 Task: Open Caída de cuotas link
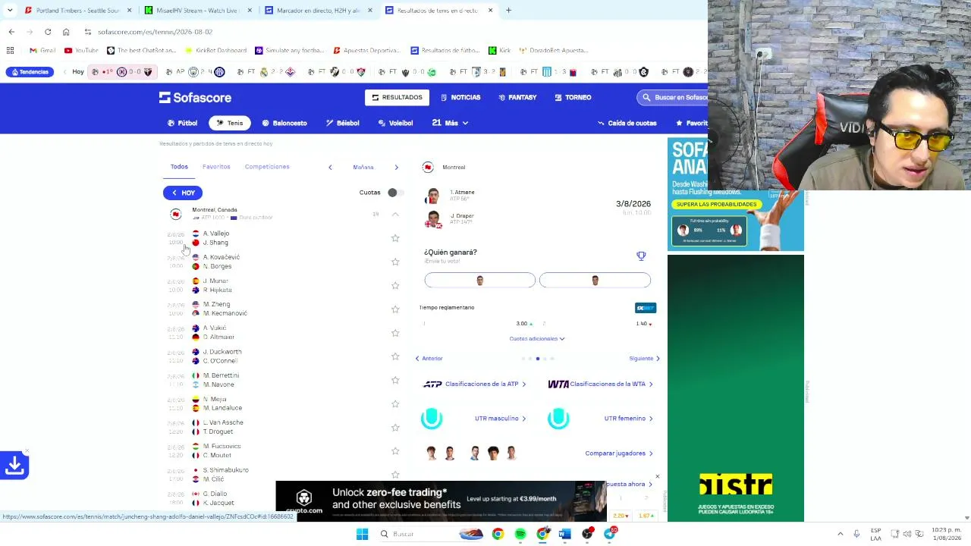627,123
